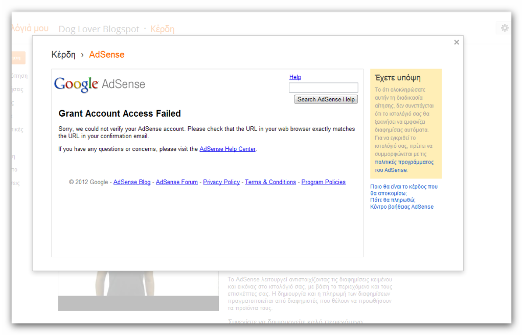Screen dimensions: 523x335
Task: Open the Program Policies link
Action: pos(323,182)
